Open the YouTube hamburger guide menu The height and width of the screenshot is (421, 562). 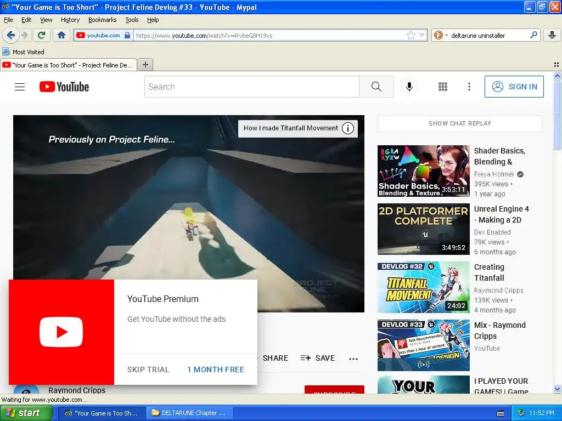[x=20, y=87]
